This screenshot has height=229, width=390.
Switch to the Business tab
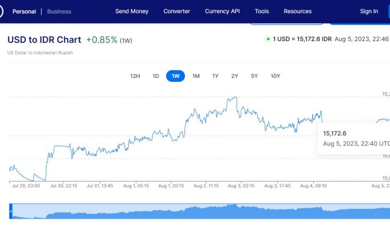pyautogui.click(x=60, y=11)
